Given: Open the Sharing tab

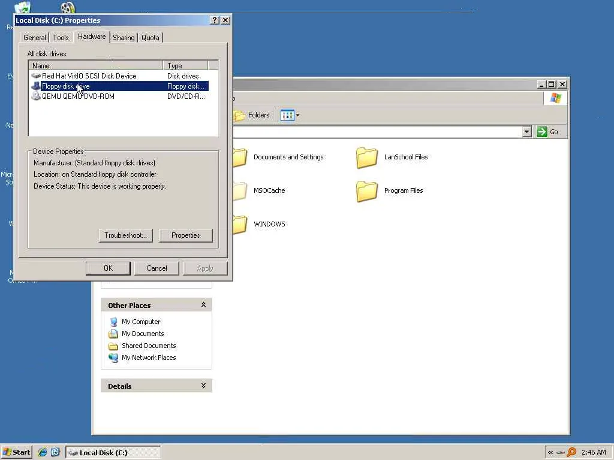Looking at the screenshot, I should pyautogui.click(x=124, y=38).
